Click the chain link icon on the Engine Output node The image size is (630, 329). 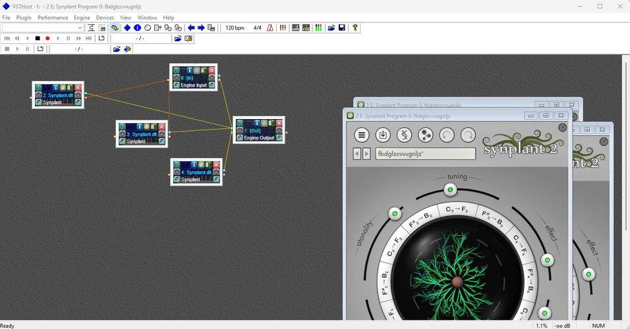pos(240,123)
